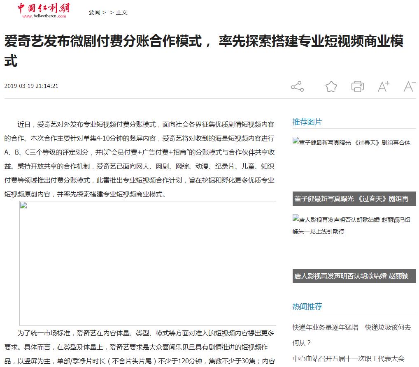Image resolution: width=419 pixels, height=367 pixels.
Task: Click the 热闻推荐 section heading
Action: [307, 306]
